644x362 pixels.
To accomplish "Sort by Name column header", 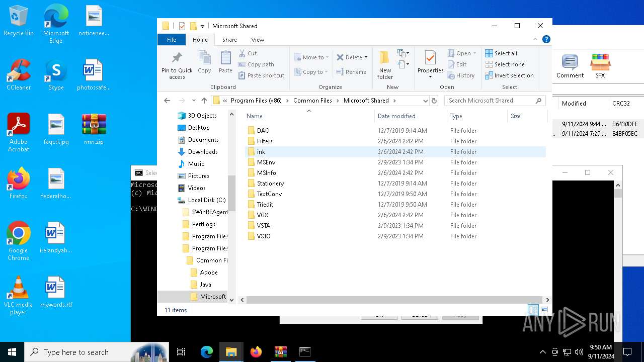I will pyautogui.click(x=309, y=116).
